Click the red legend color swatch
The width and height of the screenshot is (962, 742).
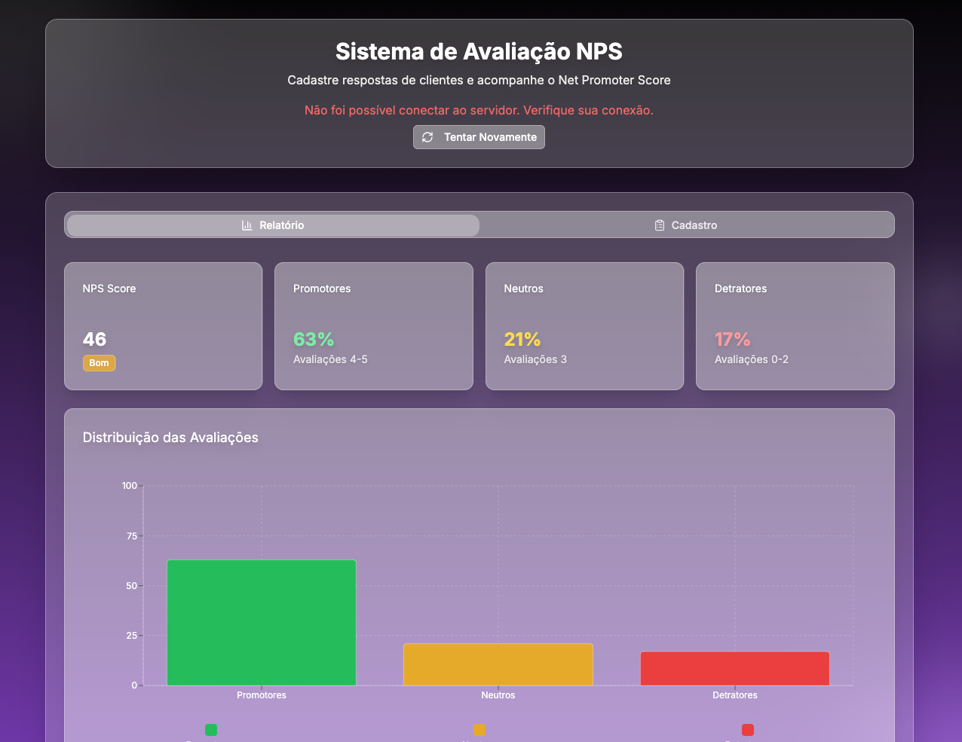click(748, 729)
